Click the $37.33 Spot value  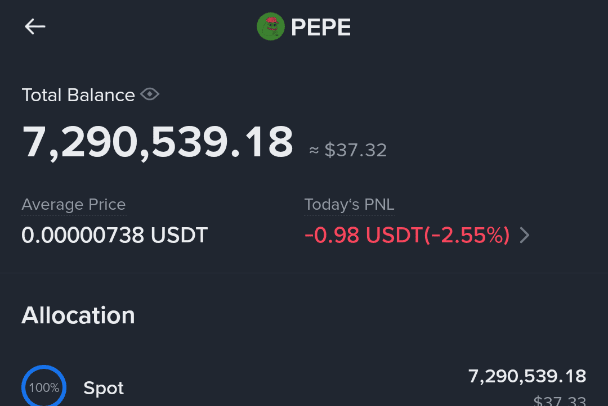(560, 400)
